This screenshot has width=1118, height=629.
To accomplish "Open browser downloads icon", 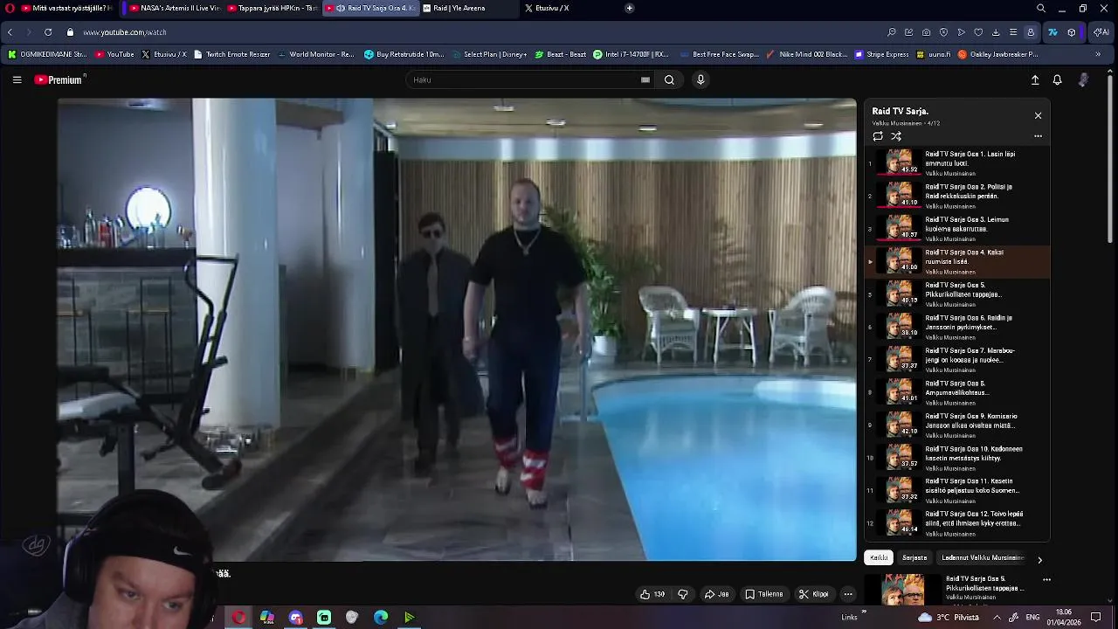I will pyautogui.click(x=996, y=32).
